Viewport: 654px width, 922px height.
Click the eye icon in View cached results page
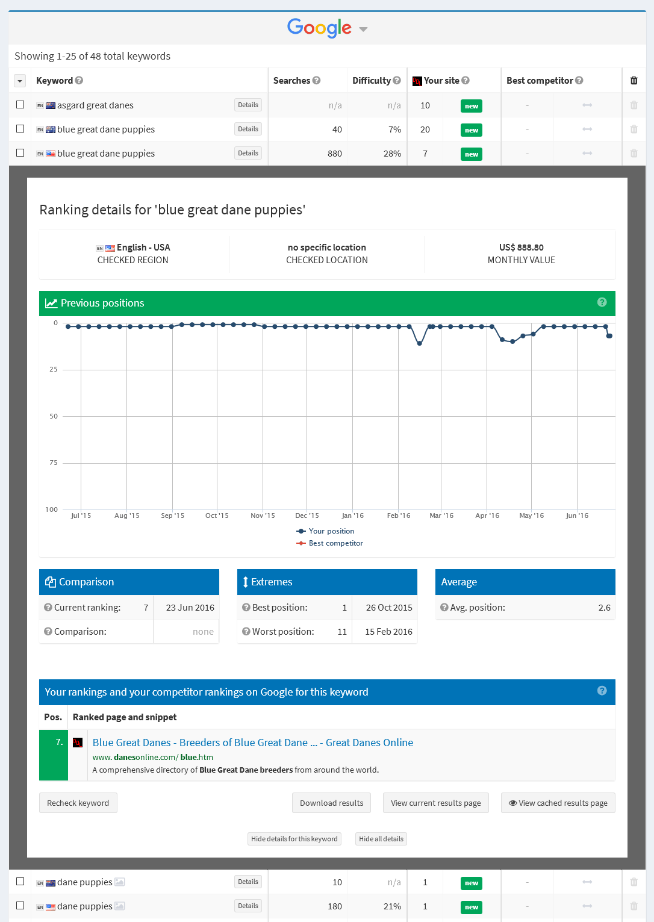[x=512, y=803]
